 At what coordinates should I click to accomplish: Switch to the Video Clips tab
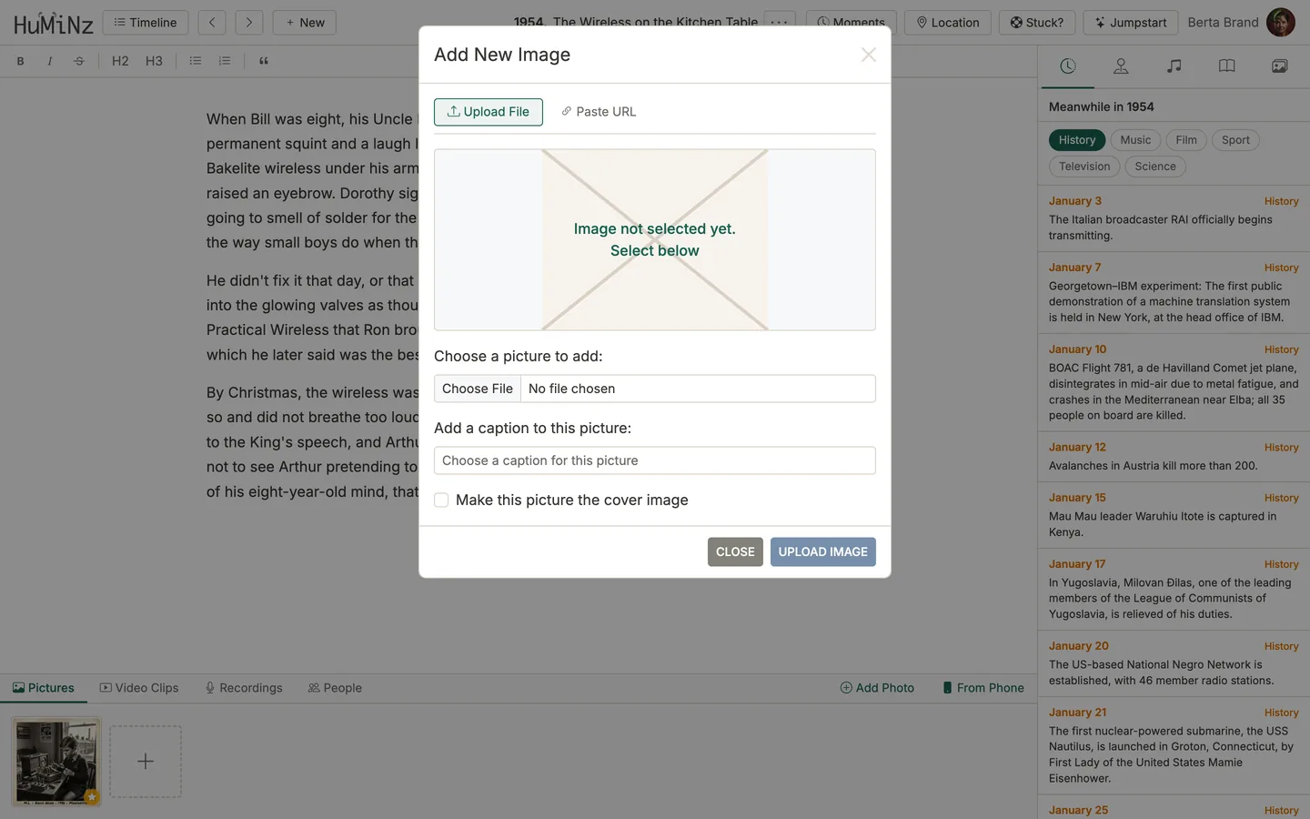point(139,688)
